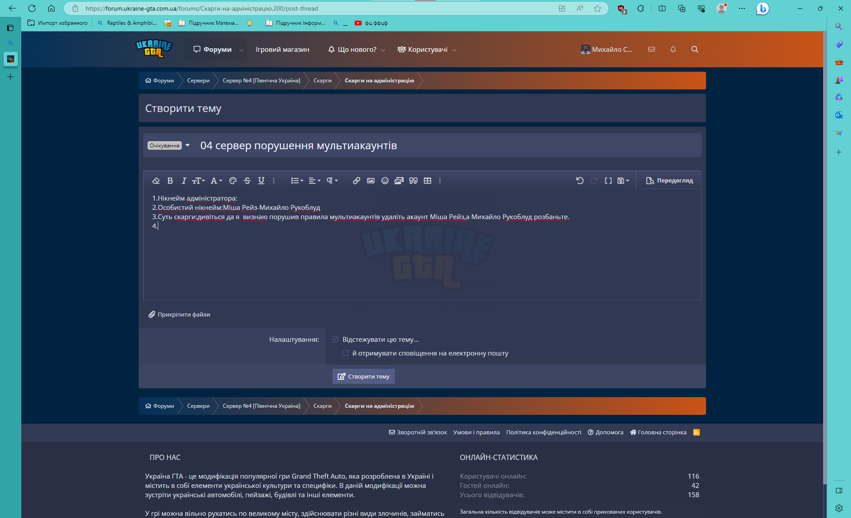Open the font size dropdown
The width and height of the screenshot is (851, 518).
(198, 181)
